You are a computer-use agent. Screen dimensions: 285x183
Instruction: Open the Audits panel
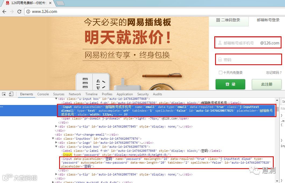[x=157, y=94]
